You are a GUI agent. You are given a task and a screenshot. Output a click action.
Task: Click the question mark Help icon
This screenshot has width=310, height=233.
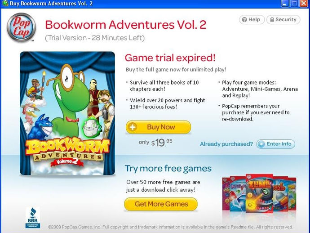244,20
